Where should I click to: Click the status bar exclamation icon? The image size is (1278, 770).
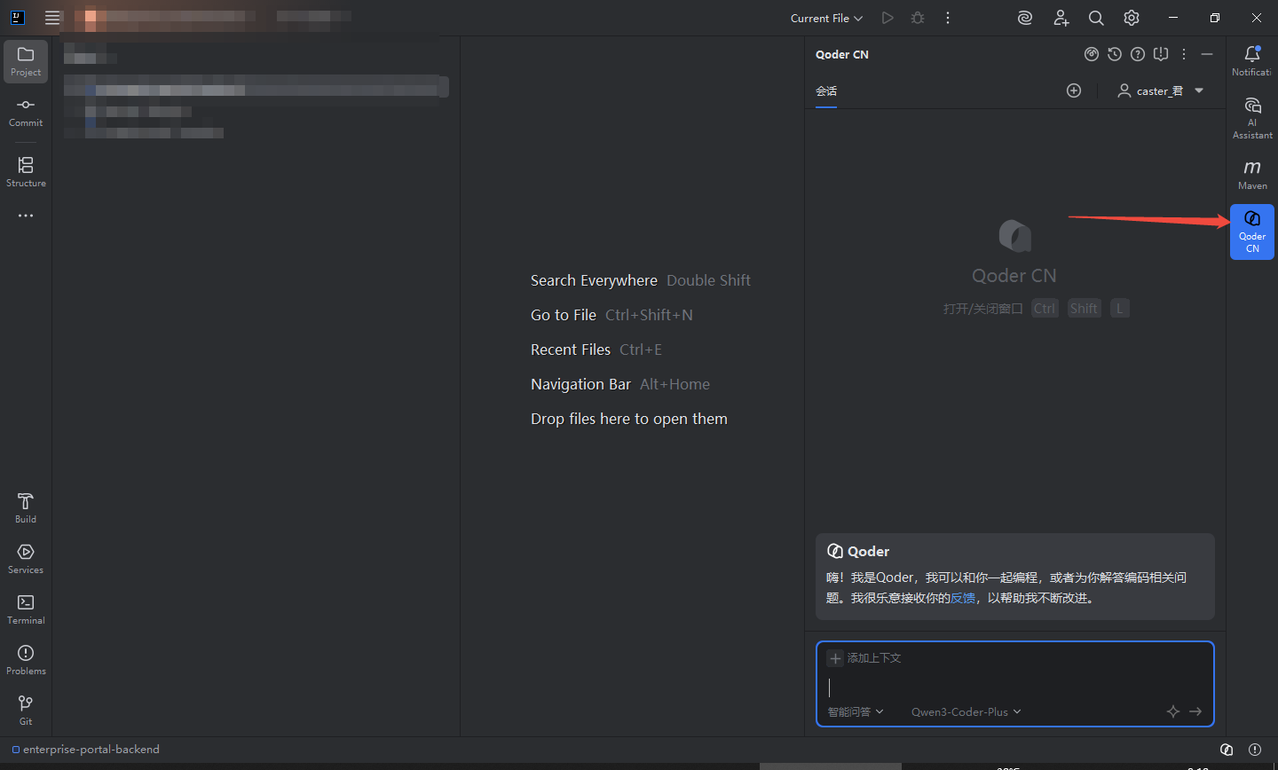click(x=1255, y=750)
